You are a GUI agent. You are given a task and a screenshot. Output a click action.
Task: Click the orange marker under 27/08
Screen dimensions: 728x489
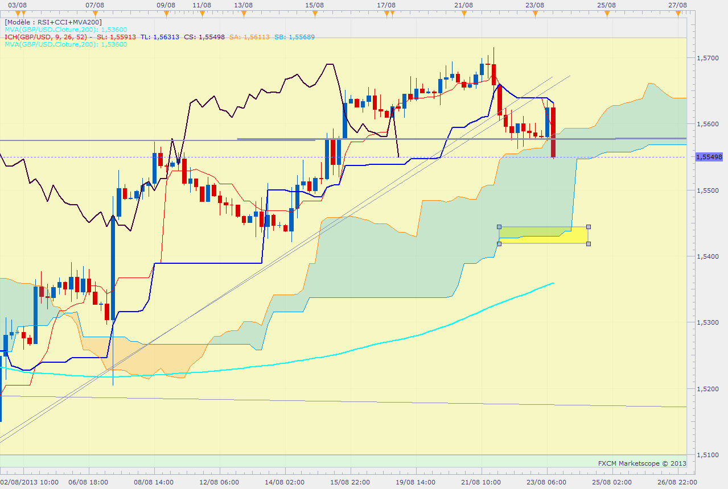pyautogui.click(x=678, y=14)
